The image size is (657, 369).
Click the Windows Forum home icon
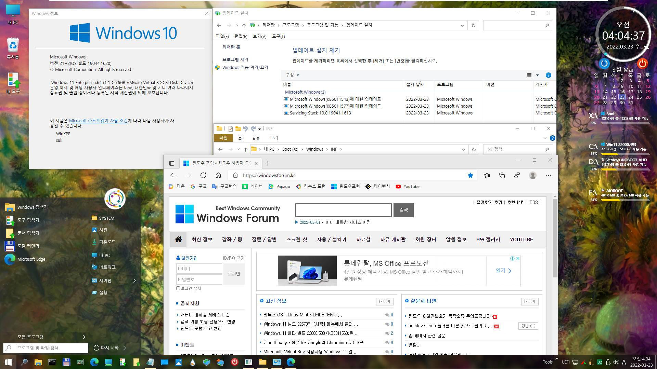click(x=178, y=239)
